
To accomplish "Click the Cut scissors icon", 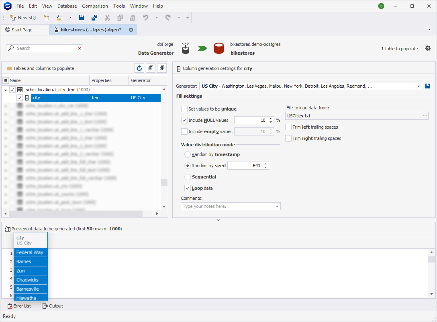I will tap(107, 18).
